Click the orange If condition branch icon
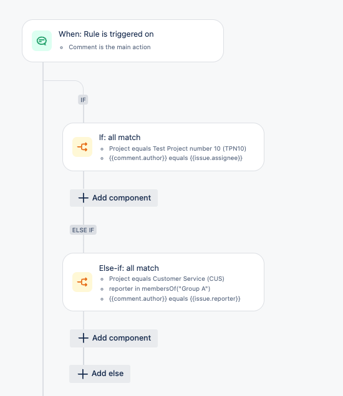The image size is (343, 396). point(82,147)
